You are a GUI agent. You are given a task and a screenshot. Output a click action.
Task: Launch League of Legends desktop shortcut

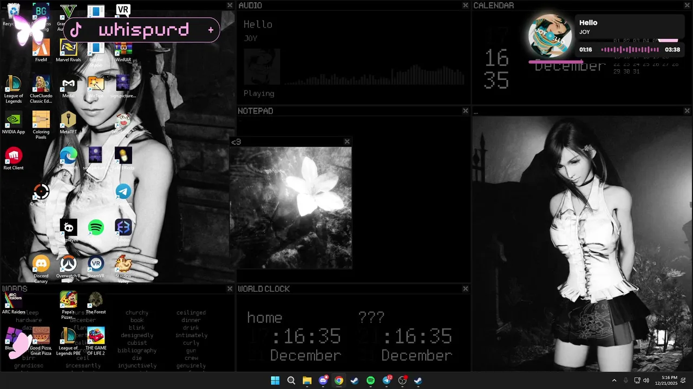click(x=14, y=89)
